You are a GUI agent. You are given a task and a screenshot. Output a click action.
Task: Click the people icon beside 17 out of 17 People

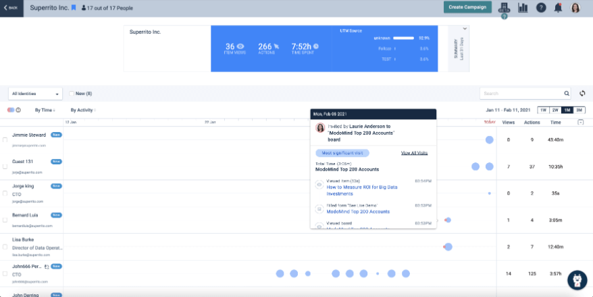coord(84,8)
